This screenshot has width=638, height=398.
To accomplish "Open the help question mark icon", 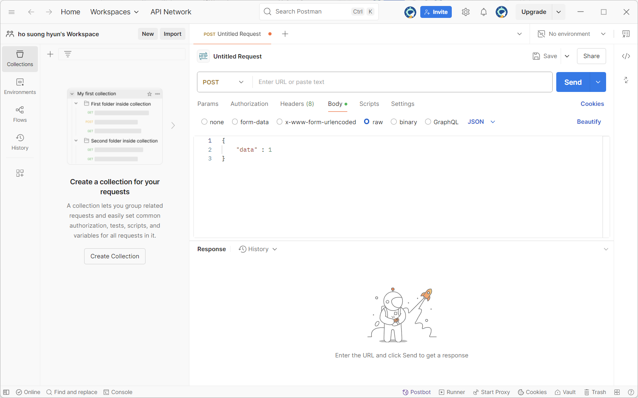I will [631, 392].
